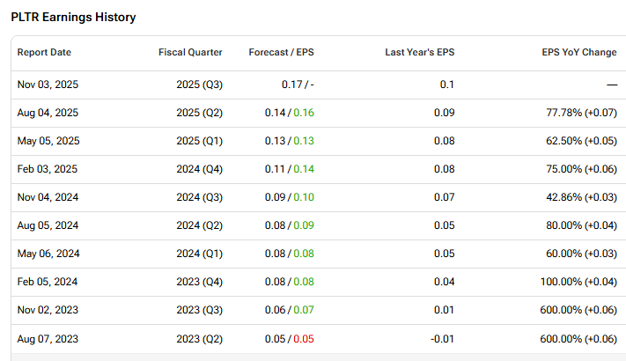Select the Nov 03, 2025 report date

coord(48,85)
